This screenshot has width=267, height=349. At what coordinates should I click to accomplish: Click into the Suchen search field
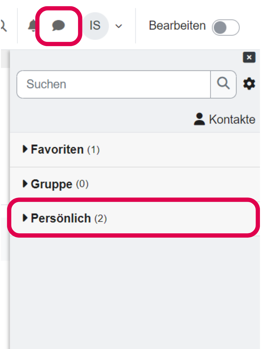pyautogui.click(x=114, y=84)
